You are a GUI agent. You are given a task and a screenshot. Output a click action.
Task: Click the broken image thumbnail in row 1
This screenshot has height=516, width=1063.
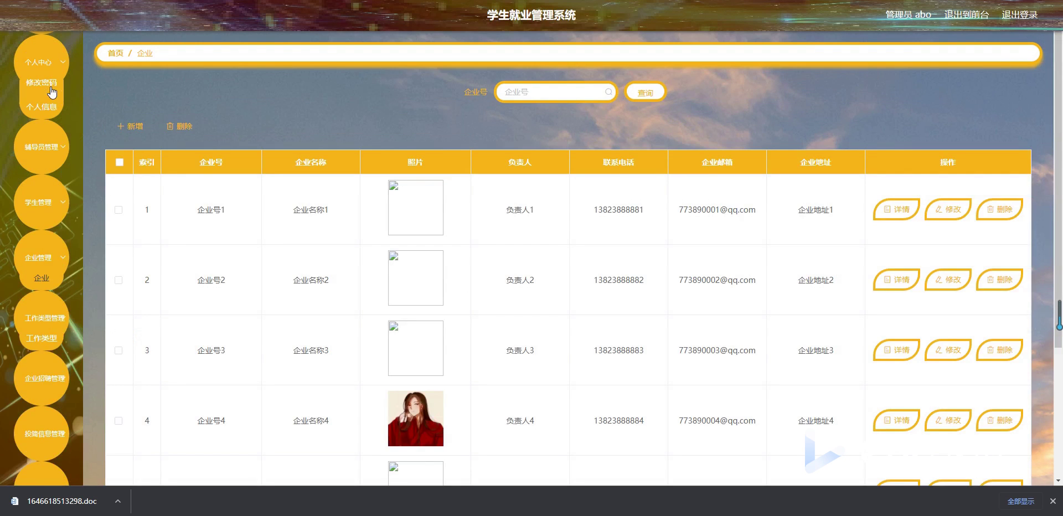tap(415, 208)
